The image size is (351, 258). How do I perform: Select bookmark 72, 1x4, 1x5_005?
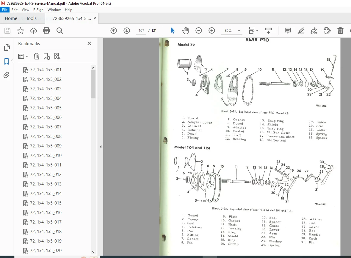coord(46,108)
